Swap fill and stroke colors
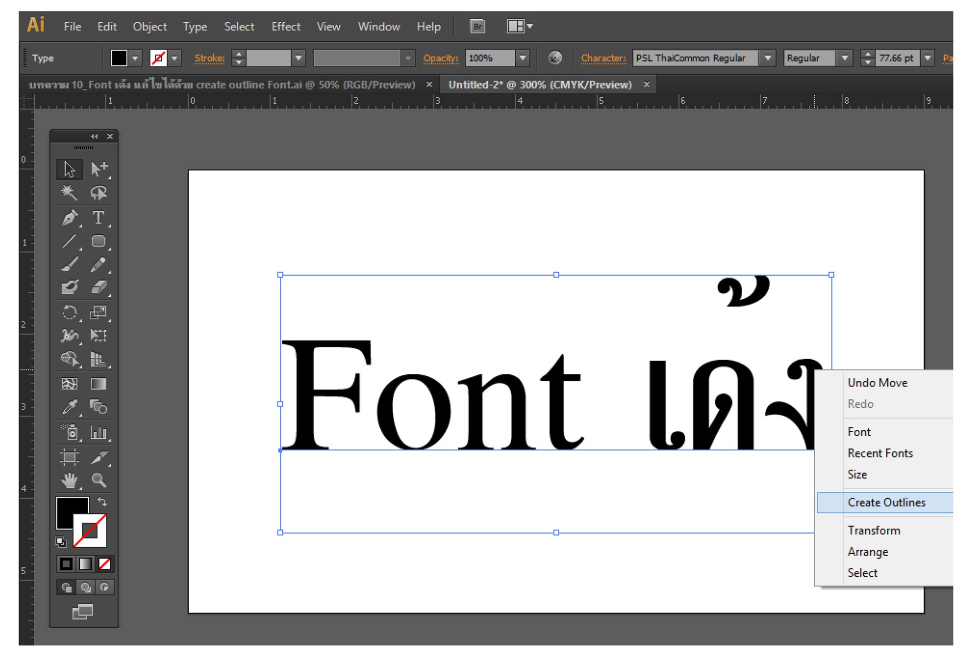Viewport: 968px width, 657px height. tap(102, 501)
